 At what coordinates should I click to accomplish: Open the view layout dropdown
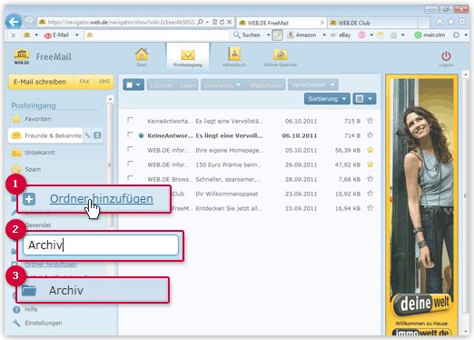tap(364, 99)
